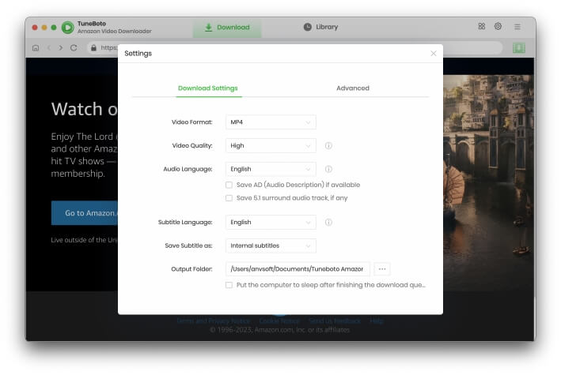Reload the page with the refresh icon
The width and height of the screenshot is (561, 375).
tap(74, 48)
